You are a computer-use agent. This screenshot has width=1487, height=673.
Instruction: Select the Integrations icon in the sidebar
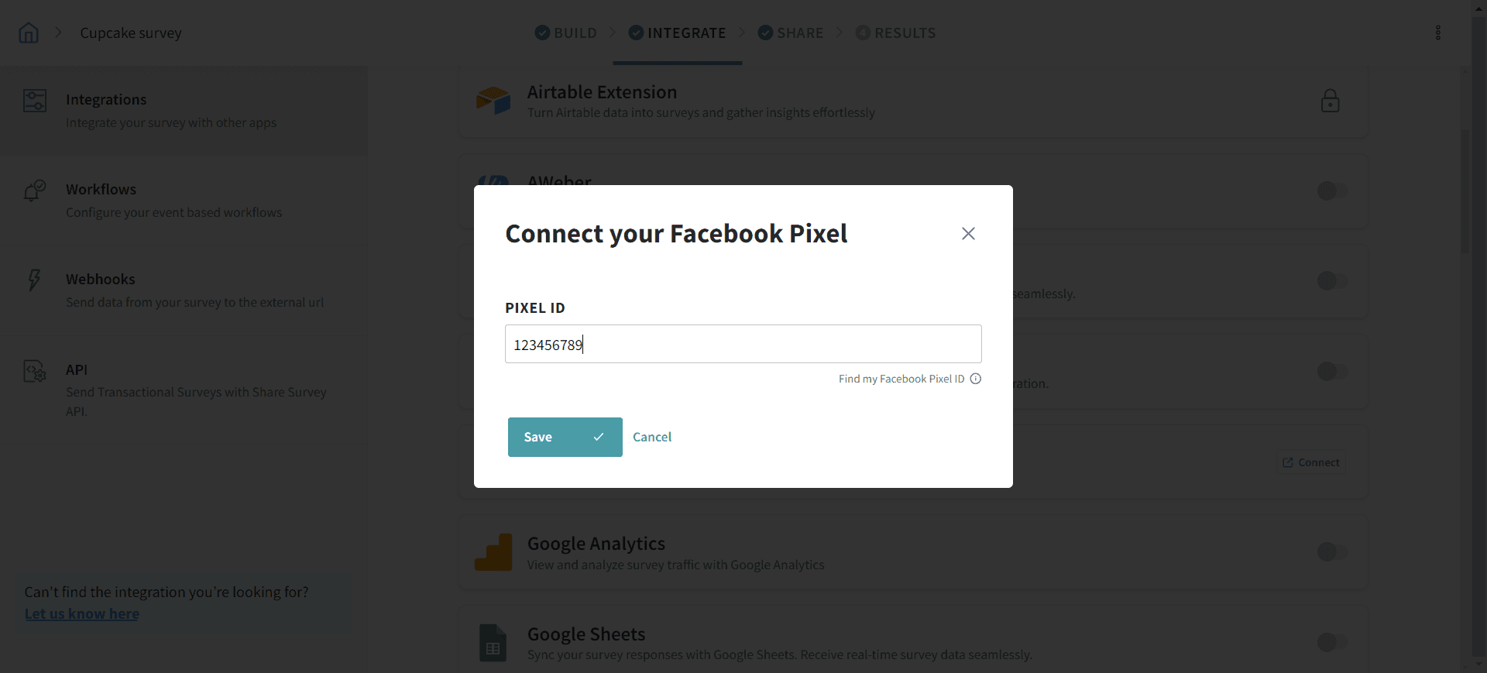pyautogui.click(x=35, y=100)
